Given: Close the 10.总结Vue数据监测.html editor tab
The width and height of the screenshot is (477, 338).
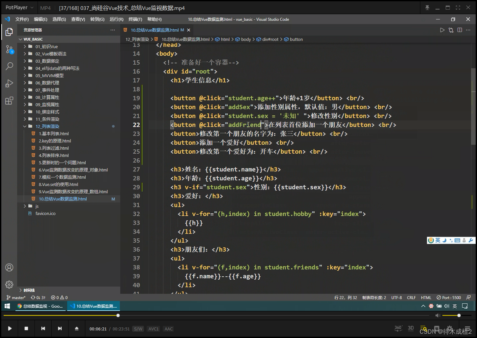Looking at the screenshot, I should coord(188,30).
